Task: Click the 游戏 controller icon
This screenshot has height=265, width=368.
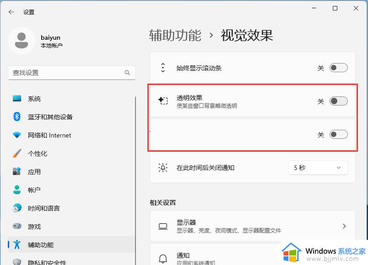Action: coord(17,226)
